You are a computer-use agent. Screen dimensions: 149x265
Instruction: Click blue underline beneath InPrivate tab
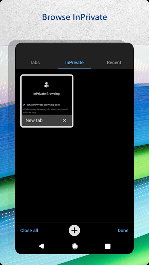click(74, 69)
